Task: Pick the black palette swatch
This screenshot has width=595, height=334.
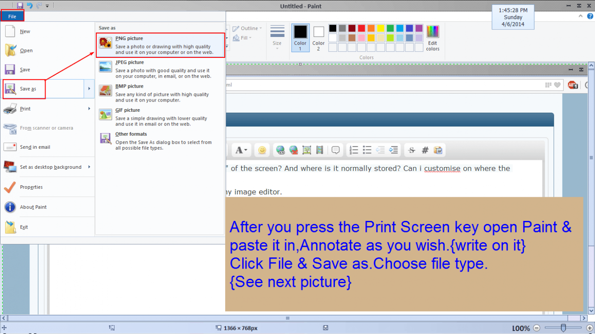Action: (x=333, y=29)
